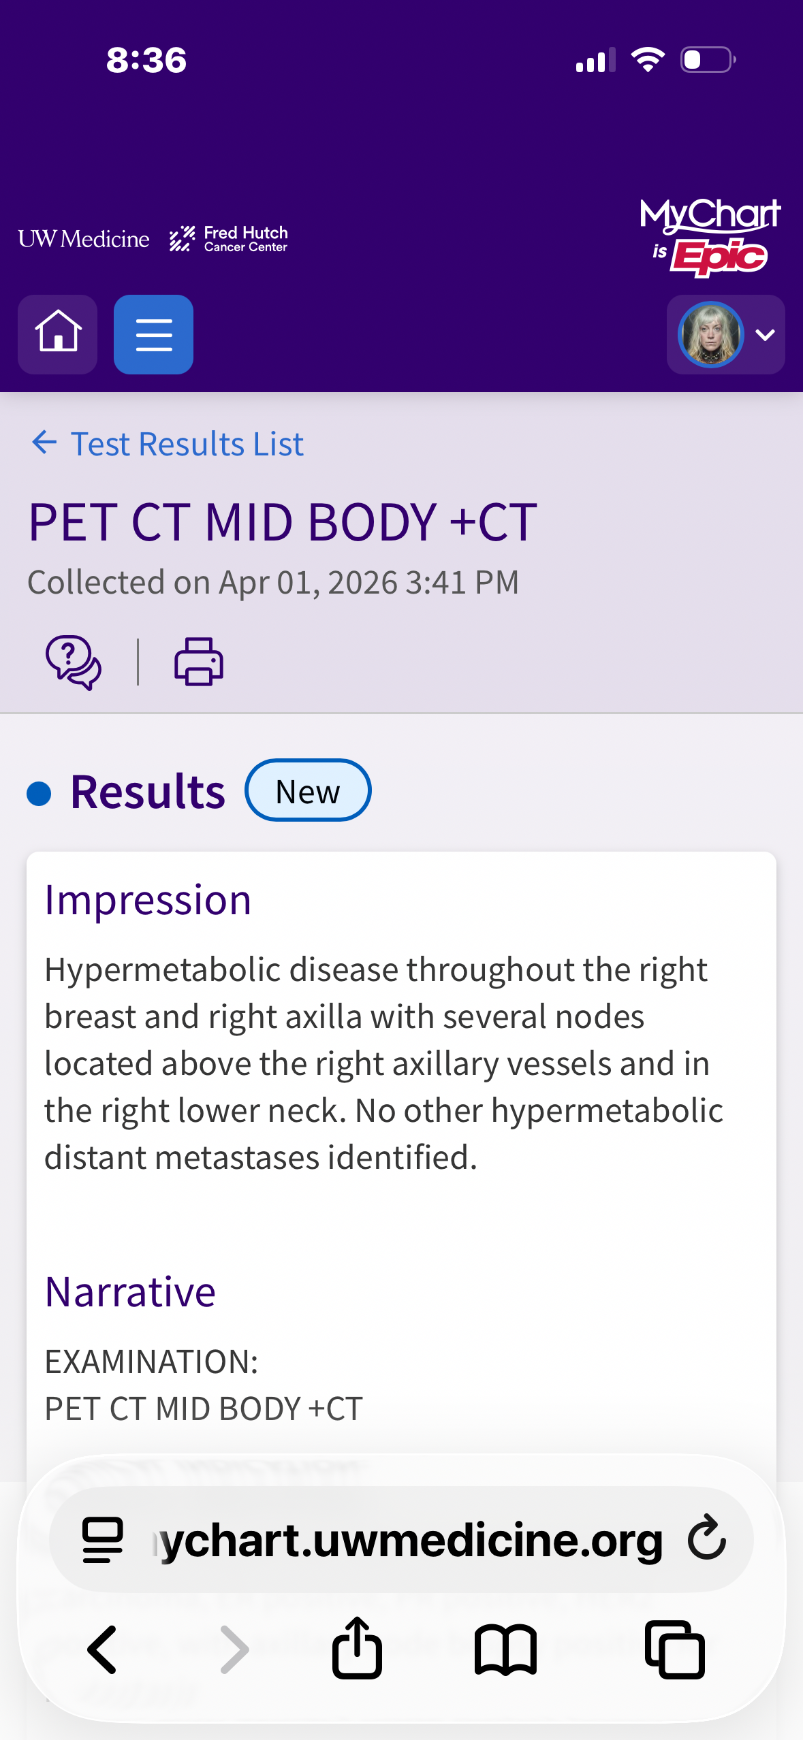Expand the profile account dropdown
803x1740 pixels.
tap(766, 335)
